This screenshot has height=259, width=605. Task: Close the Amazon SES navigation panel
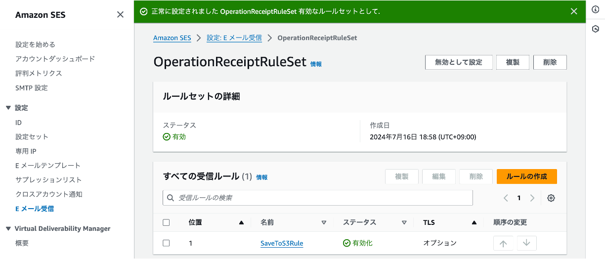120,15
